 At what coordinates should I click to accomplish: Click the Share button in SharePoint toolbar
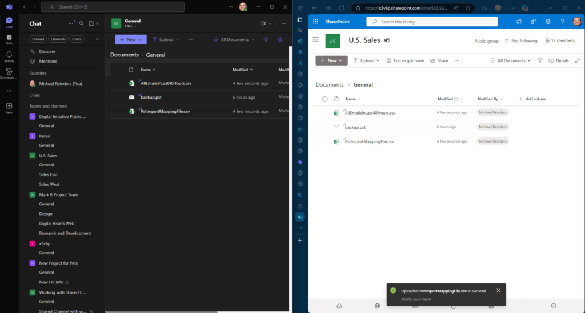439,60
